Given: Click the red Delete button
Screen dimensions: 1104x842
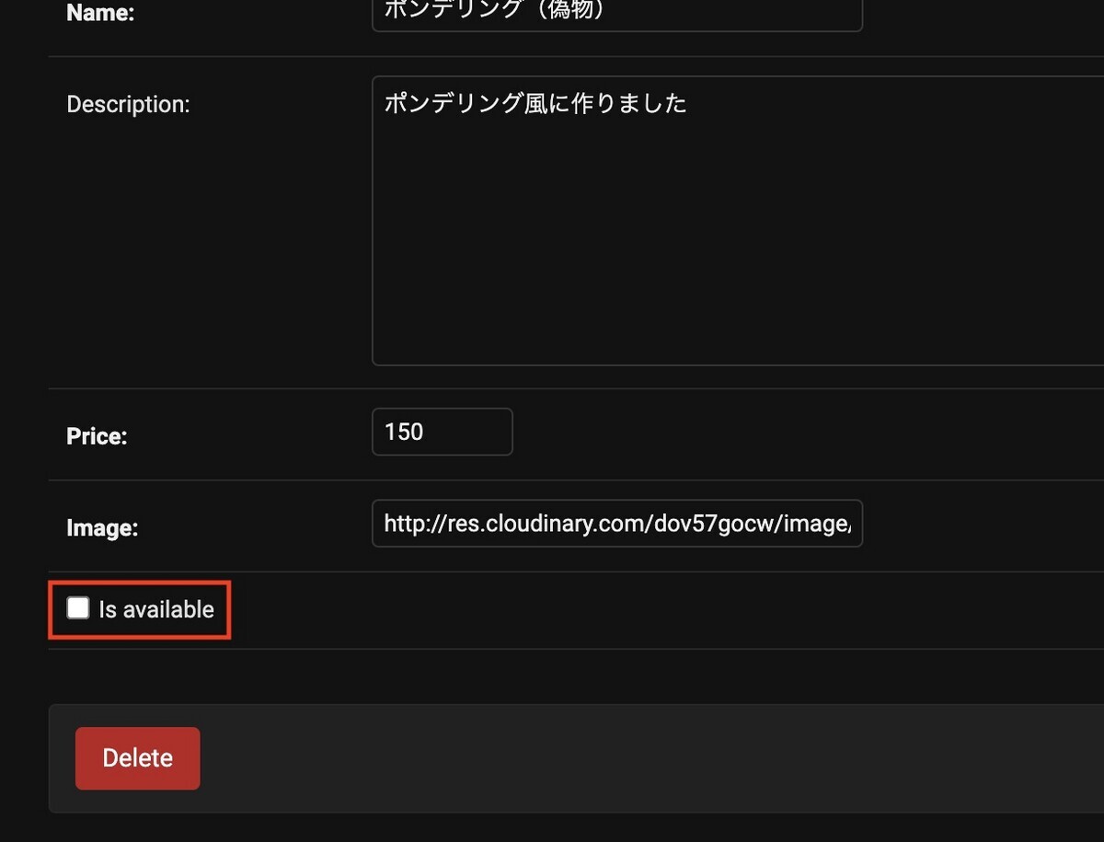Looking at the screenshot, I should (137, 757).
